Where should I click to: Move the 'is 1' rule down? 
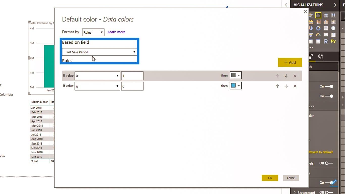286,76
